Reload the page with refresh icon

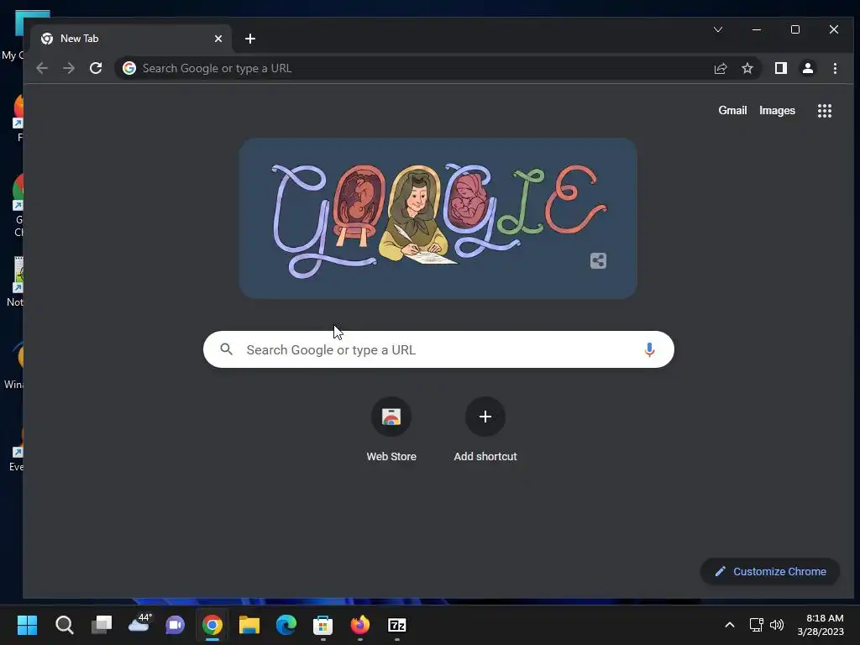pyautogui.click(x=96, y=68)
